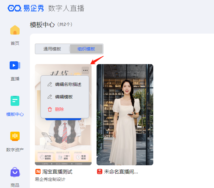The image size is (214, 188).
Task: Open 数字资产 orange icon
Action: 15,136
